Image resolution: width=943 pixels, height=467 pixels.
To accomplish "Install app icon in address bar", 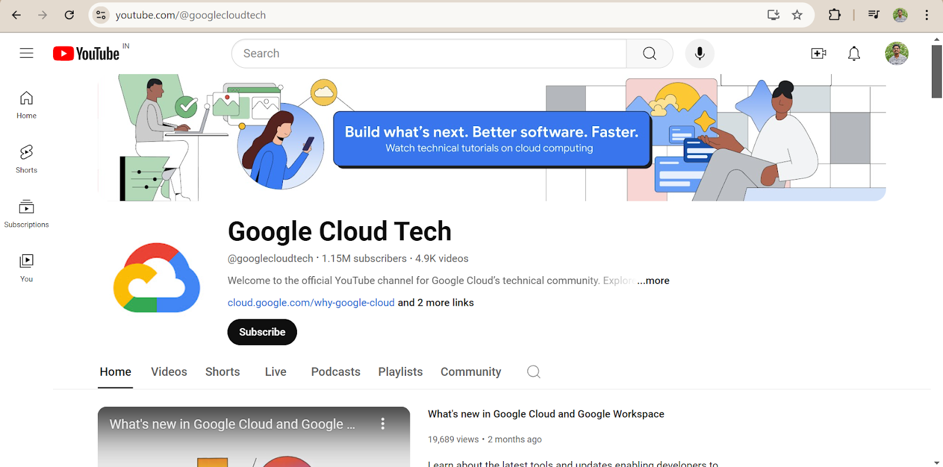I will 773,15.
